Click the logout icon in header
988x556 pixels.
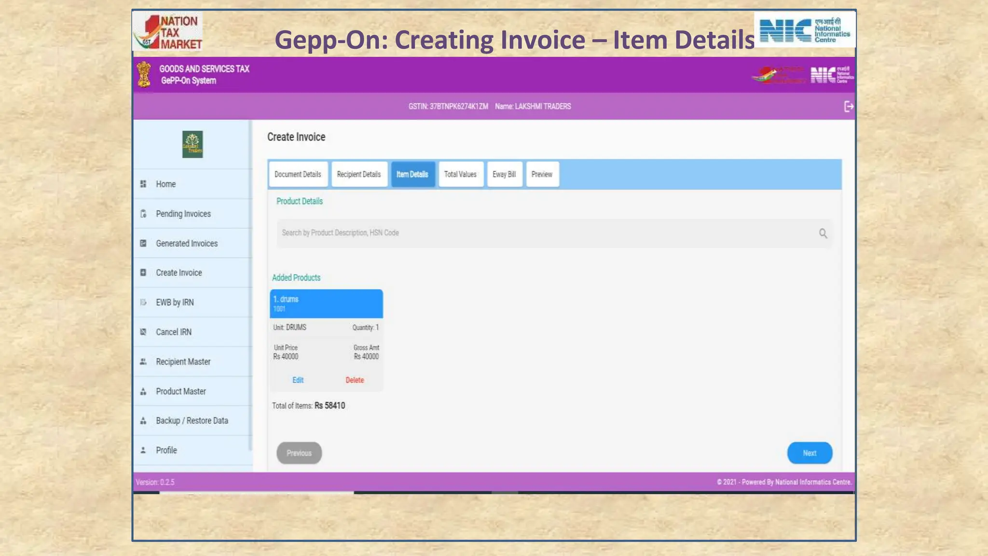[849, 107]
